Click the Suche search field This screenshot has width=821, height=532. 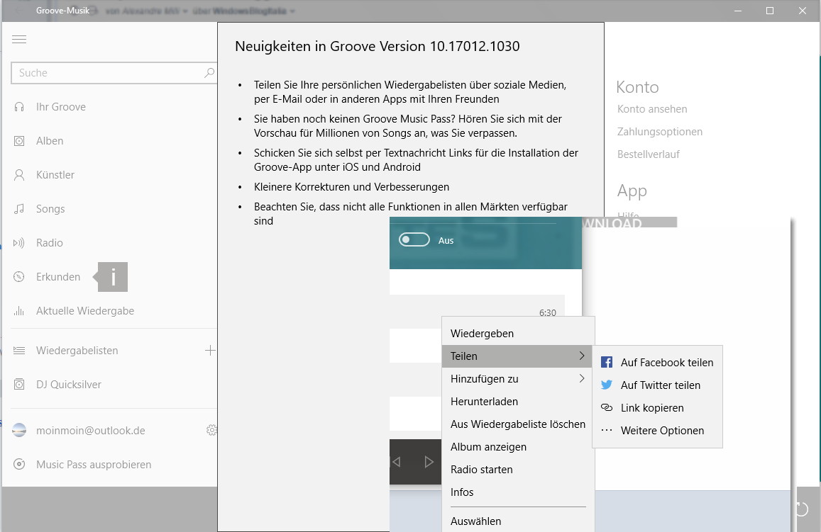[x=107, y=73]
